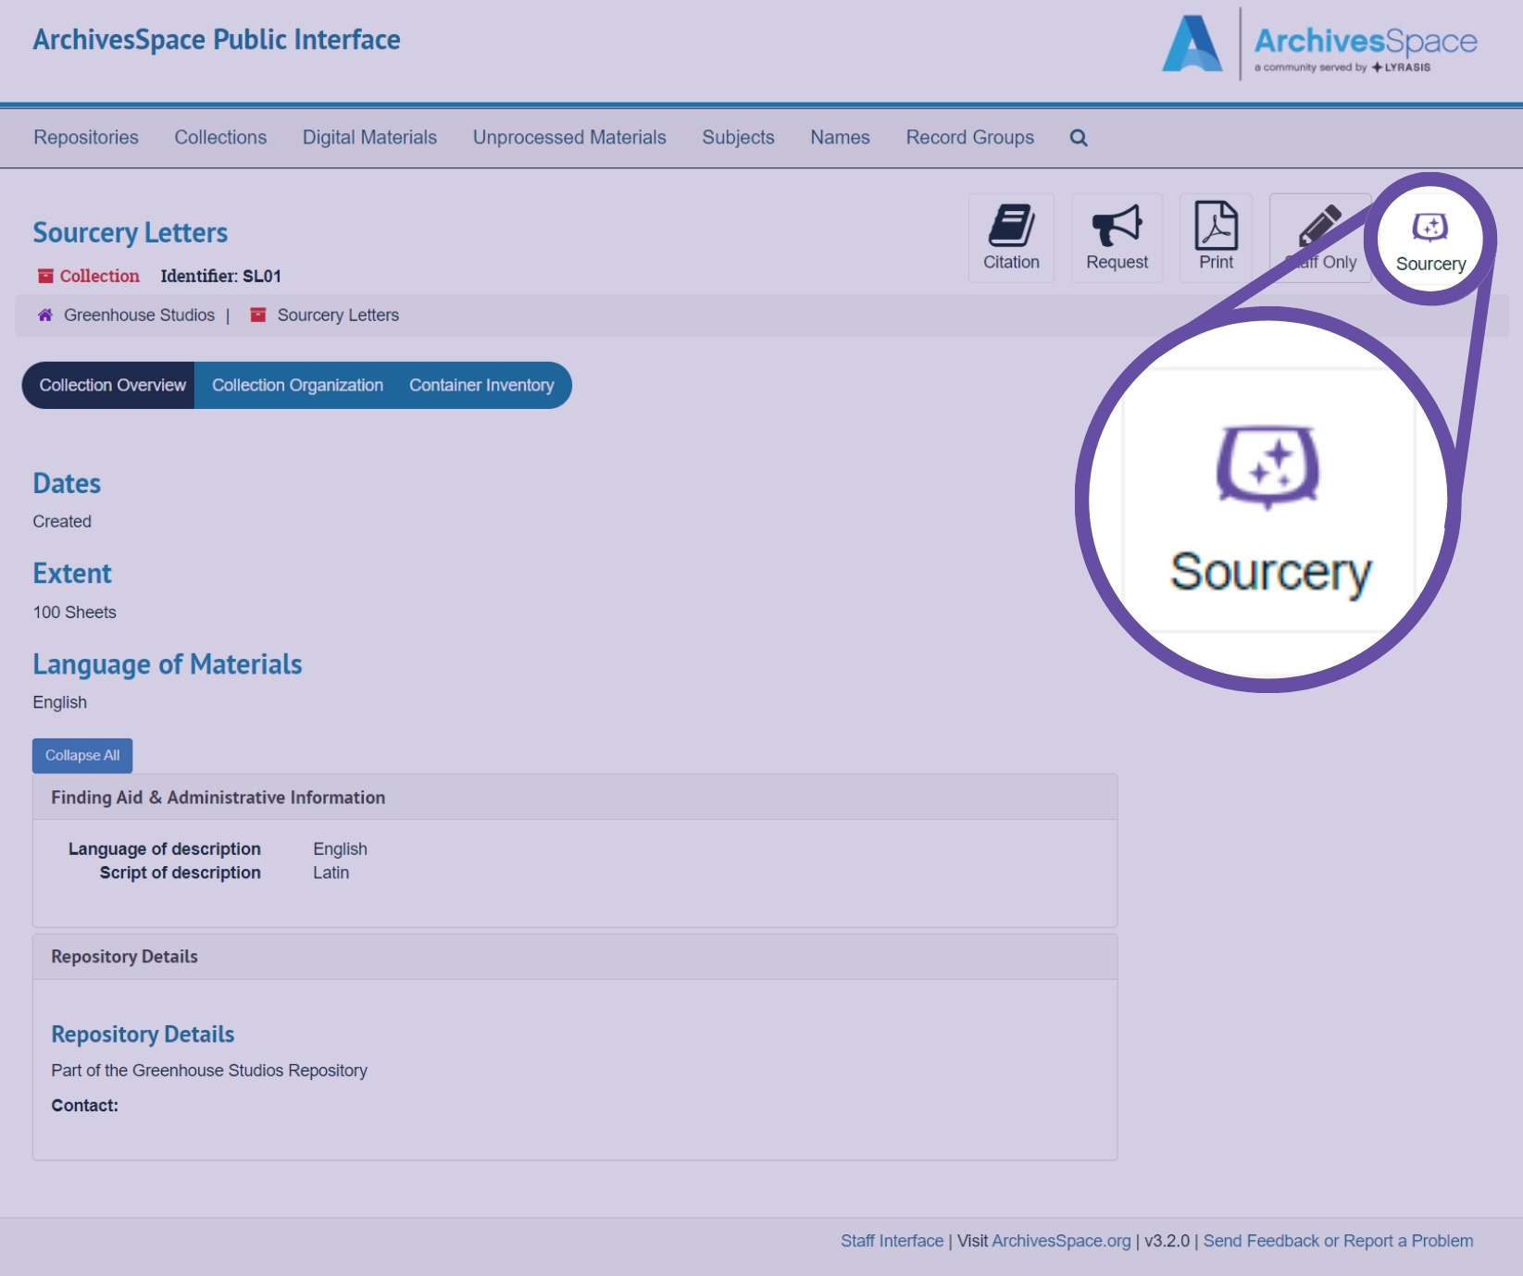Click the Greenhouse Studios home icon in the breadcrumb
Viewport: 1523px width, 1276px height.
[x=44, y=316]
